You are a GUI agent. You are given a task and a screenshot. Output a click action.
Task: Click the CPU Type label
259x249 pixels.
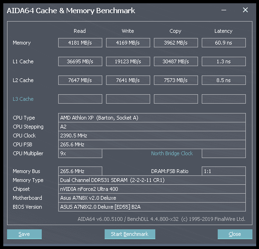coord(24,118)
